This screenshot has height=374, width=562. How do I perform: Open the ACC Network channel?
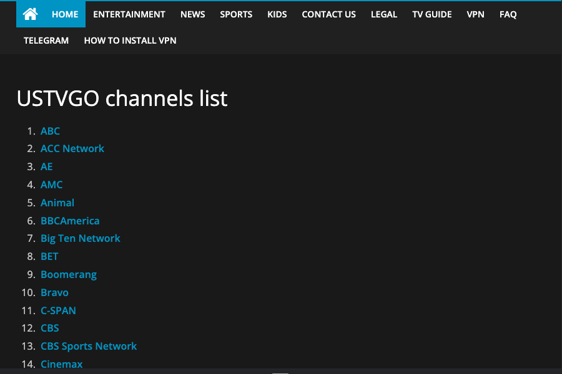[x=72, y=148]
